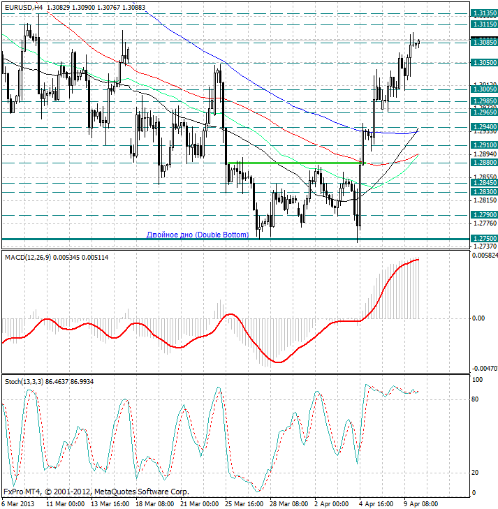Select the 1.29650 price level label

tap(484, 112)
